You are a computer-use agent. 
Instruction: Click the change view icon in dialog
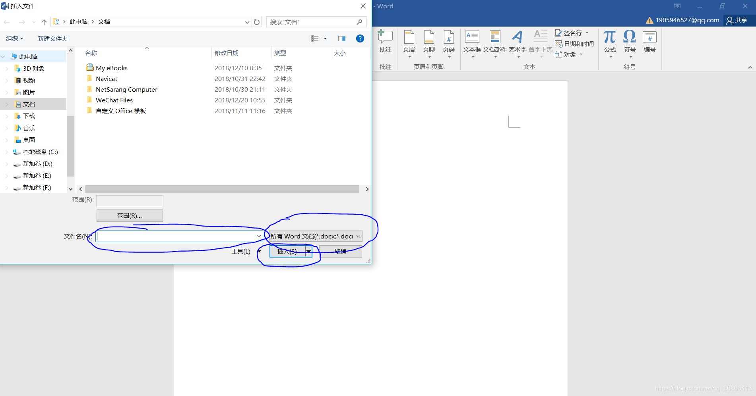click(315, 38)
